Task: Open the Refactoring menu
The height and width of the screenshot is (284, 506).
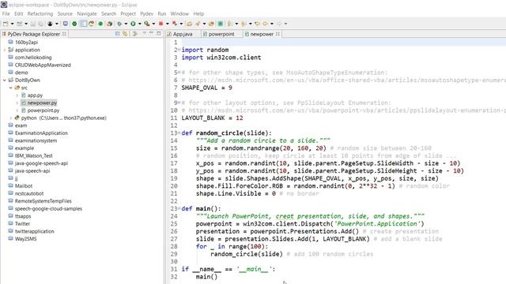Action: (x=40, y=13)
